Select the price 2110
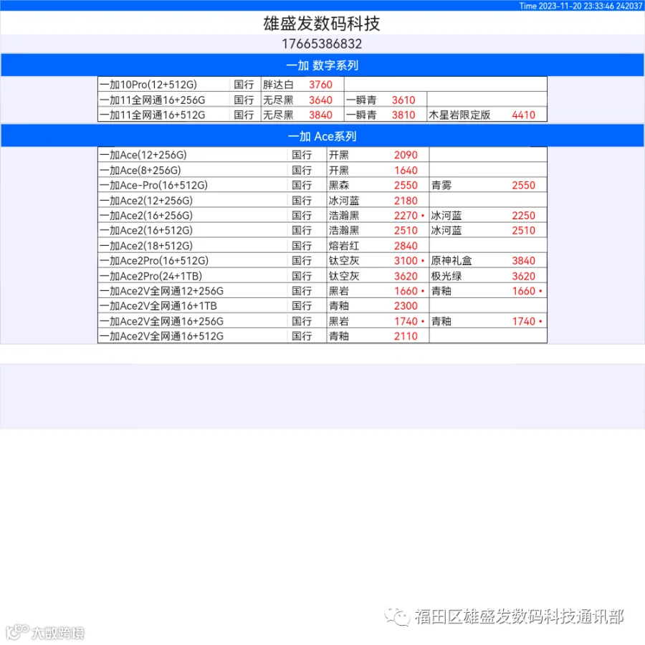Viewport: 645px width, 645px height. click(x=406, y=336)
